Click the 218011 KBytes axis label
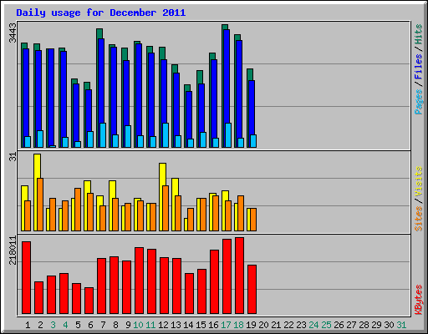The width and height of the screenshot is (428, 334). coord(13,250)
